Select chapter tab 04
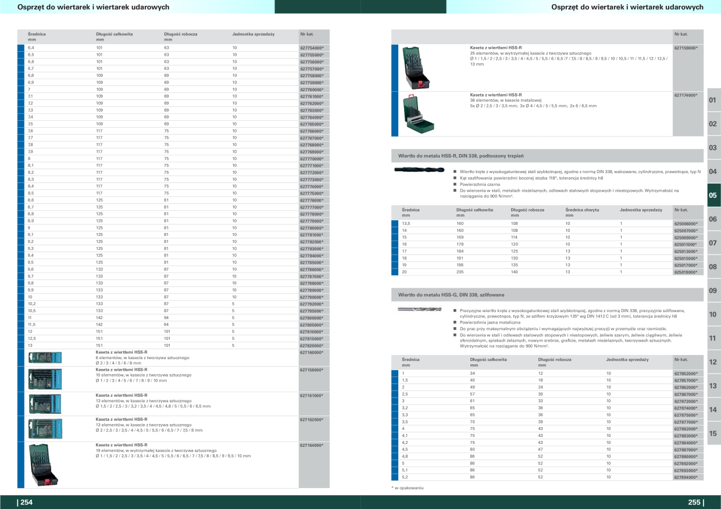 click(713, 172)
